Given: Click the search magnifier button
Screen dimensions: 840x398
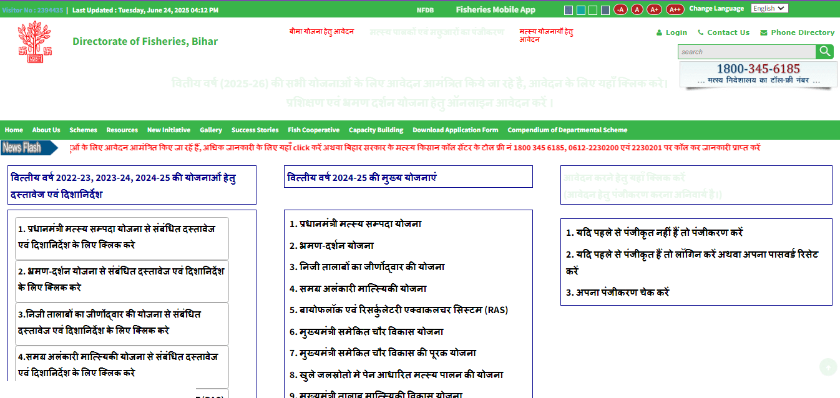Looking at the screenshot, I should coord(825,52).
